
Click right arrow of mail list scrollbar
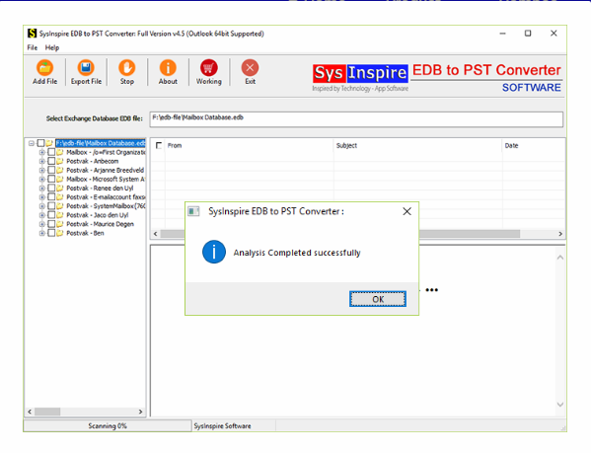[x=560, y=234]
